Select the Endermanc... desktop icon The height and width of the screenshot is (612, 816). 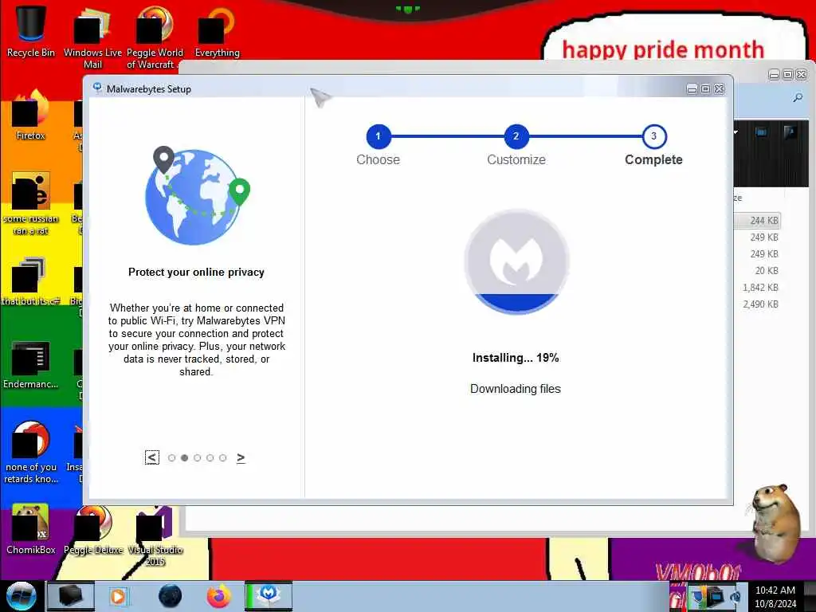coord(31,364)
